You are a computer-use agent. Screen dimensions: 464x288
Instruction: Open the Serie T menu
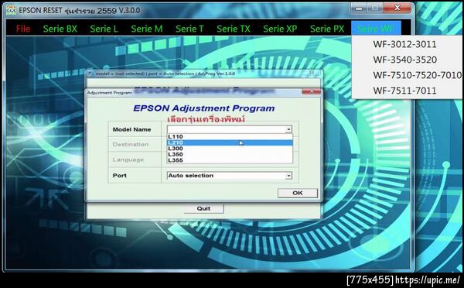coord(189,29)
